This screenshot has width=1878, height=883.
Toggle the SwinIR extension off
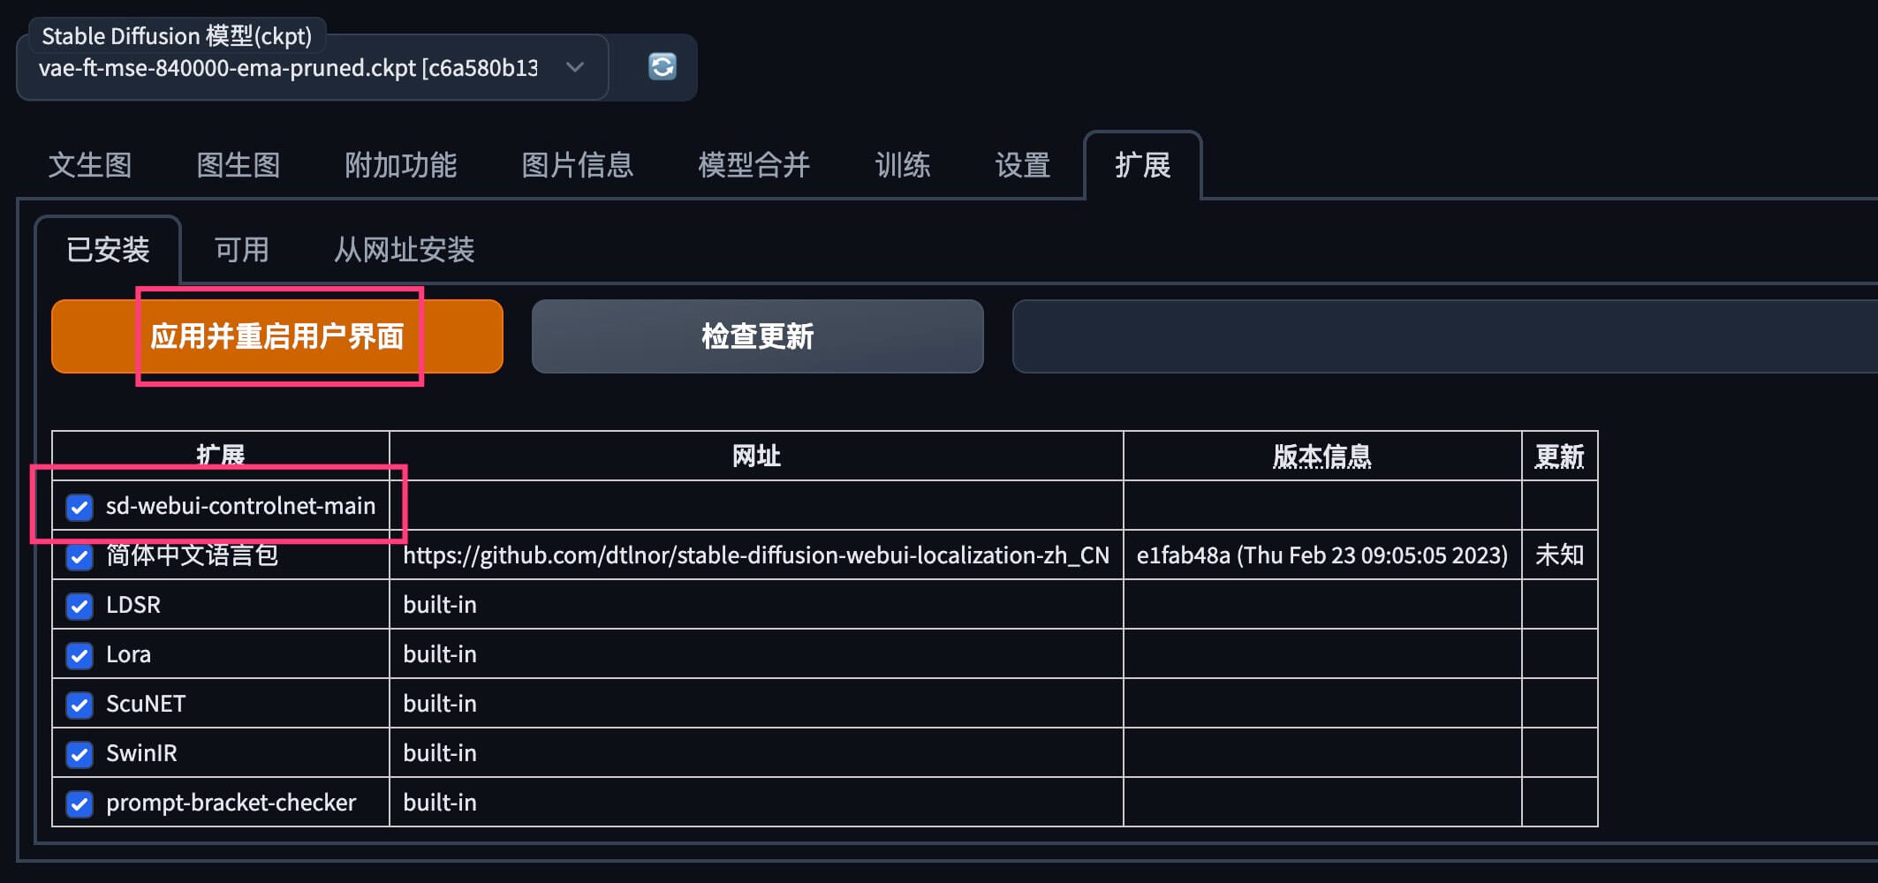click(x=80, y=755)
